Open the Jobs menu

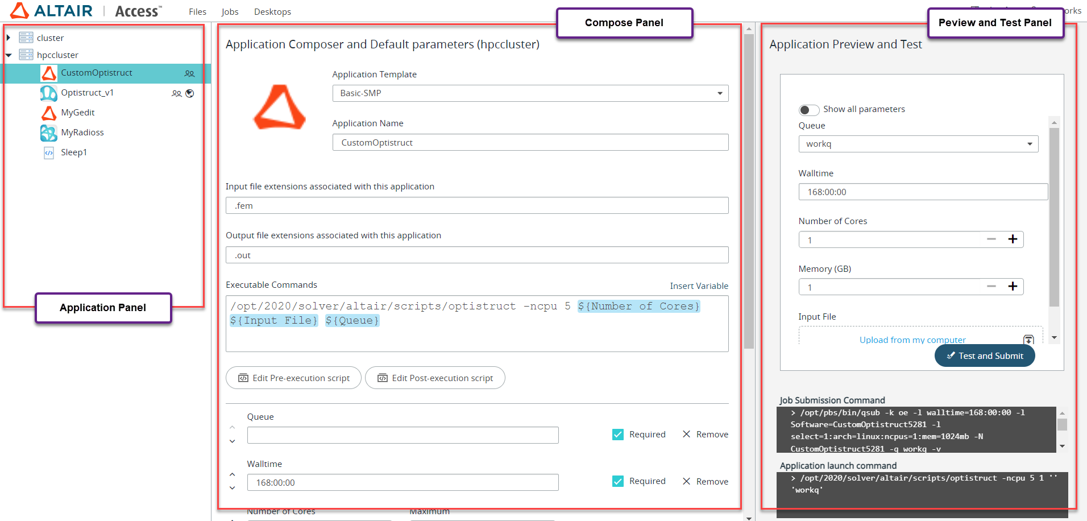pyautogui.click(x=230, y=12)
